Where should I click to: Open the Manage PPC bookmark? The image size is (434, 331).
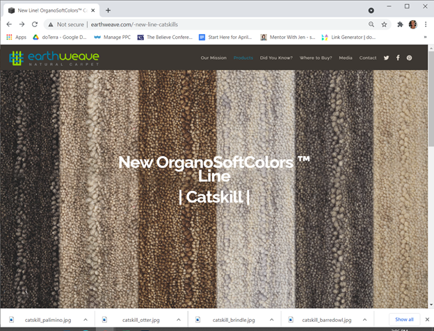(113, 37)
